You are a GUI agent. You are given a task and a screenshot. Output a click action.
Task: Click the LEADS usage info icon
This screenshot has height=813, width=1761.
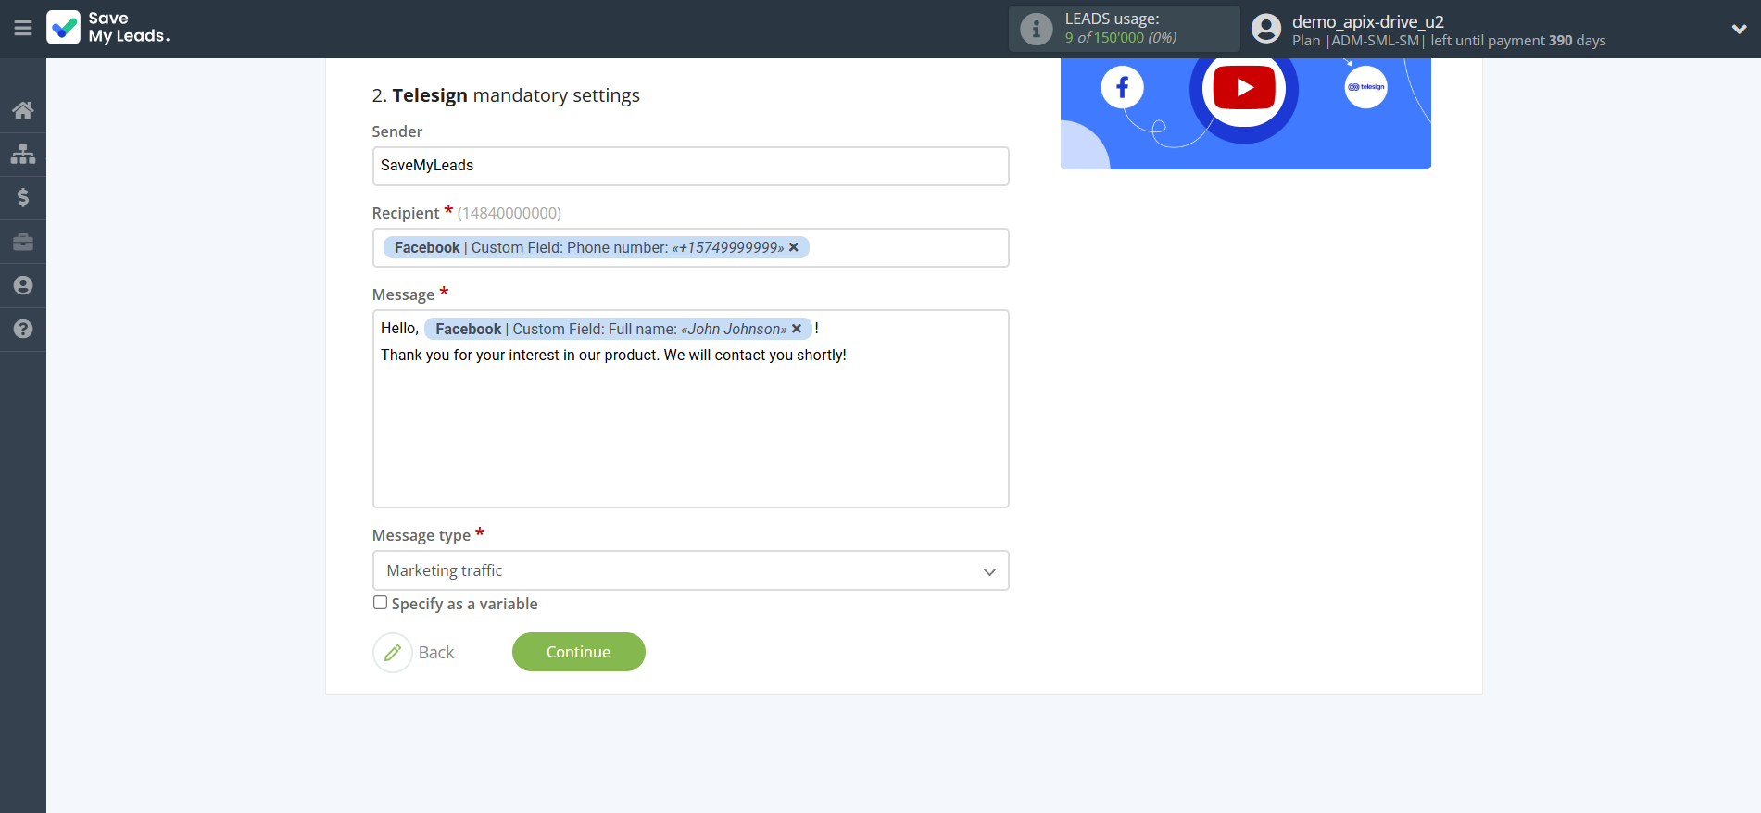point(1036,29)
